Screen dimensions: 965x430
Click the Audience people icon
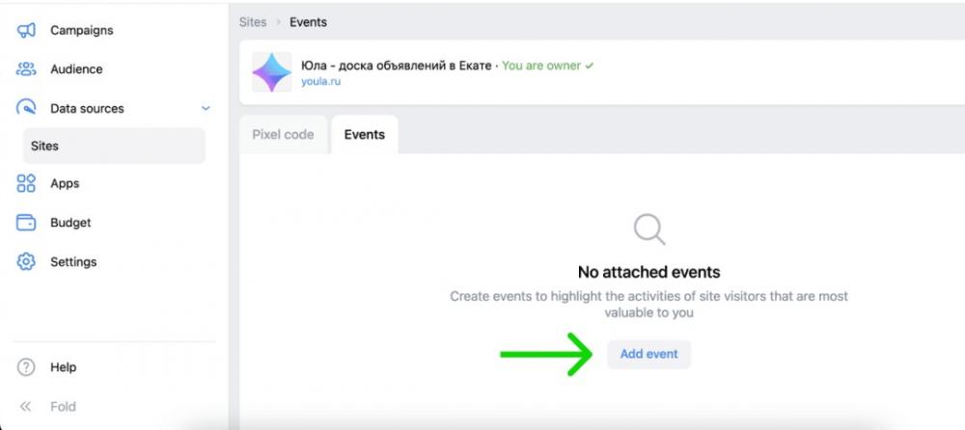pyautogui.click(x=26, y=68)
